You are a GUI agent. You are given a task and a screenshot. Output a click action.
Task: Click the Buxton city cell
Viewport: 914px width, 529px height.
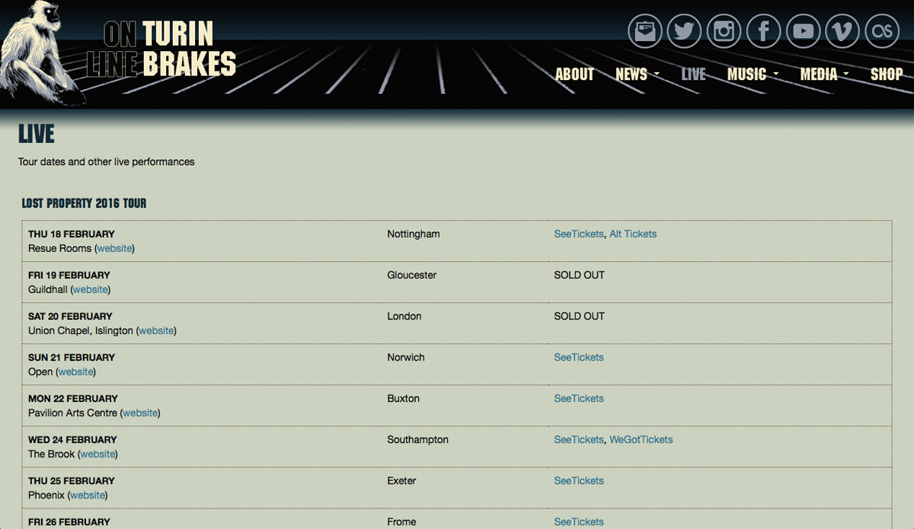[x=404, y=398]
